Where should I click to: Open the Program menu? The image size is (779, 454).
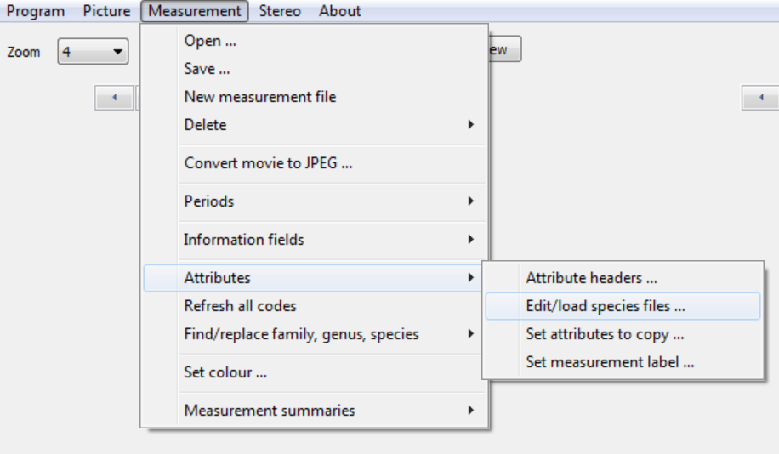tap(35, 11)
